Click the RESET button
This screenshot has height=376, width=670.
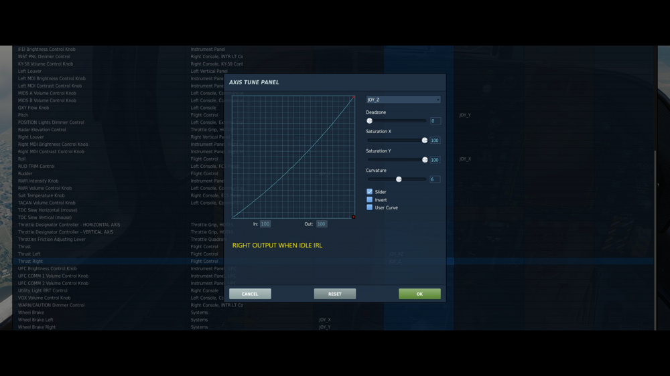[x=334, y=294]
